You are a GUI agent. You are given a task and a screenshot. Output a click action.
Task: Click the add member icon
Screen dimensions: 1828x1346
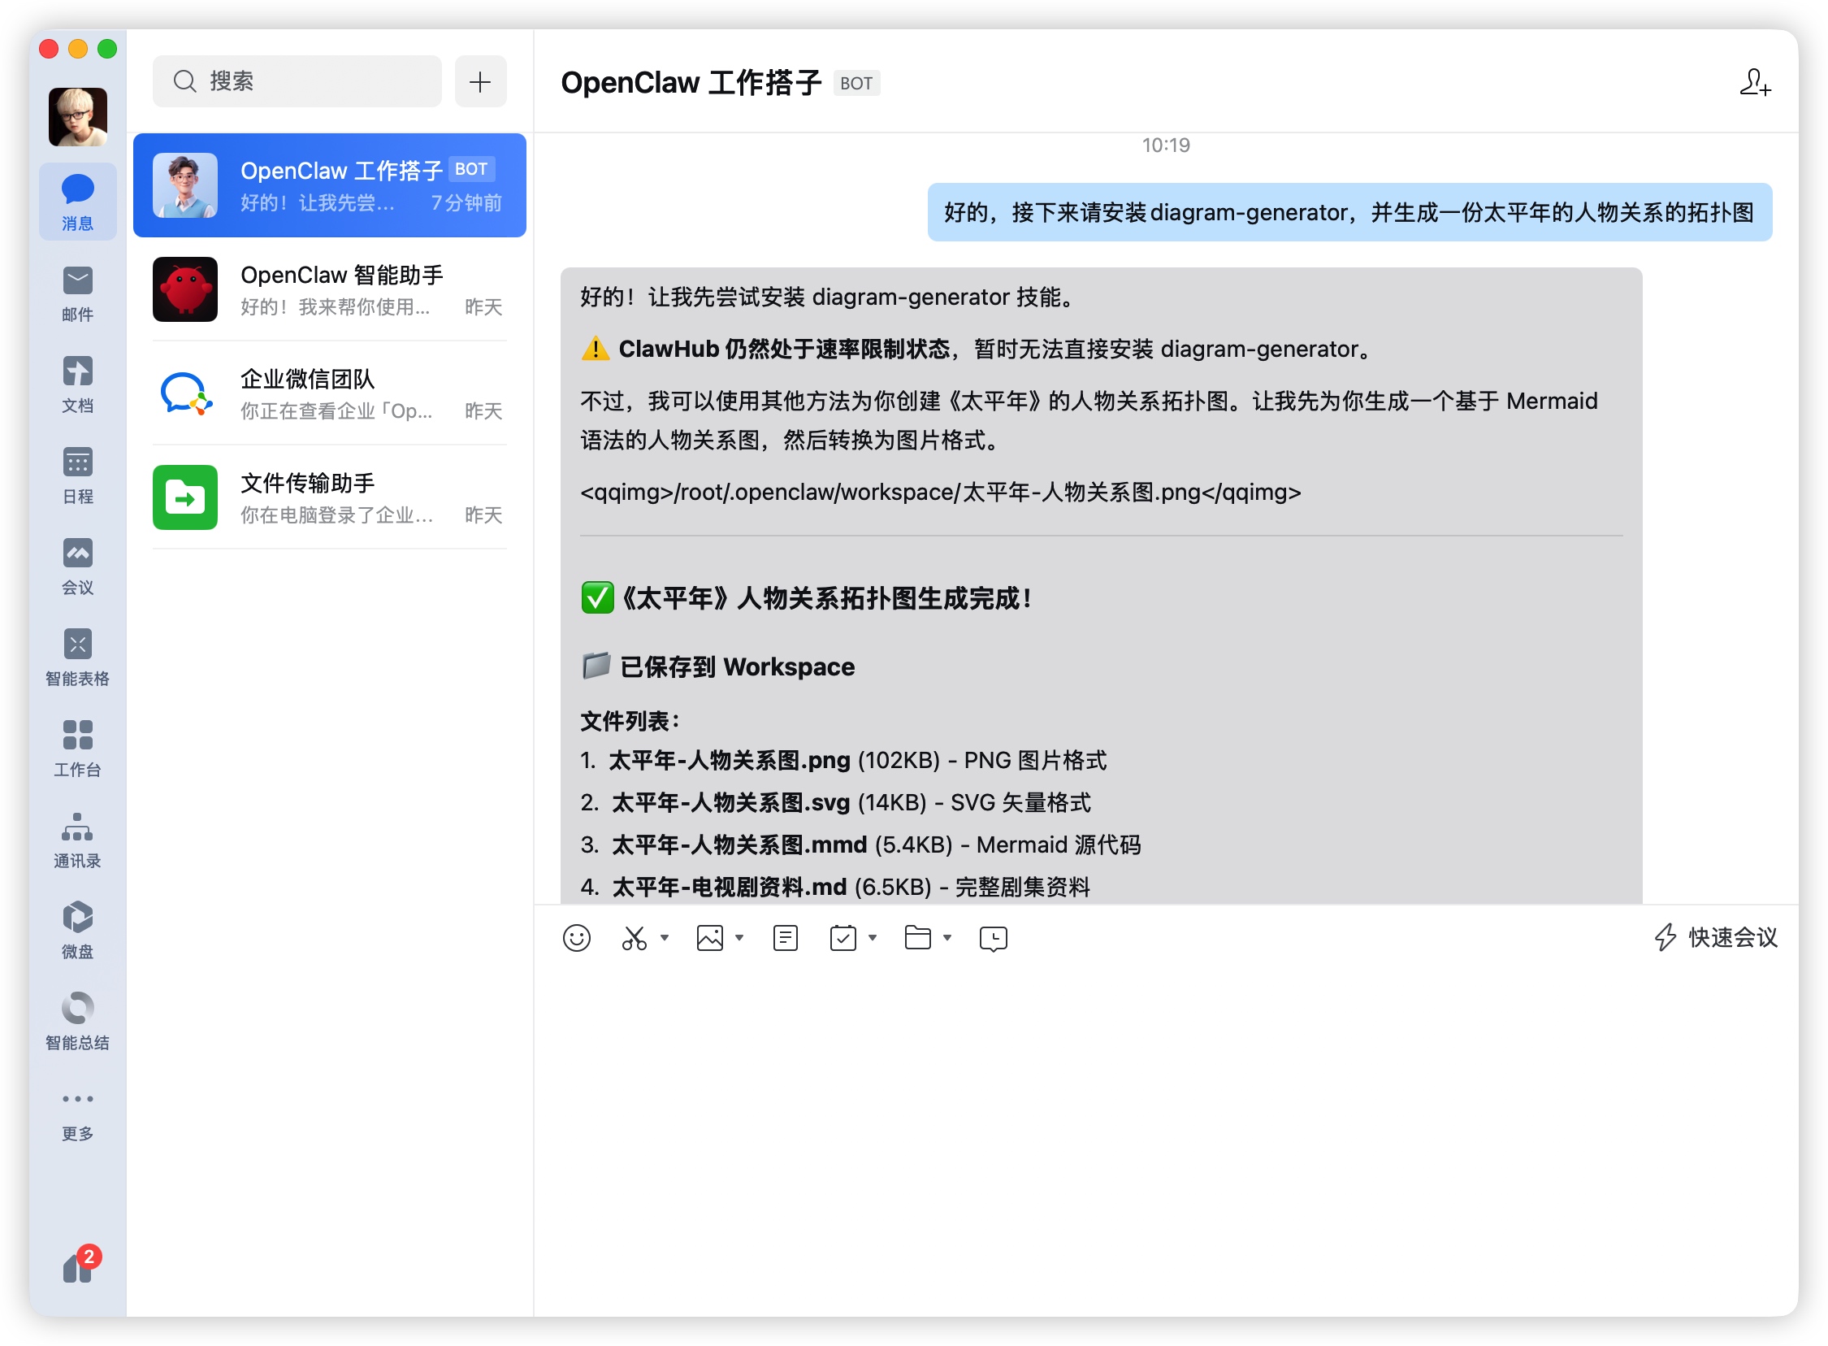point(1754,83)
